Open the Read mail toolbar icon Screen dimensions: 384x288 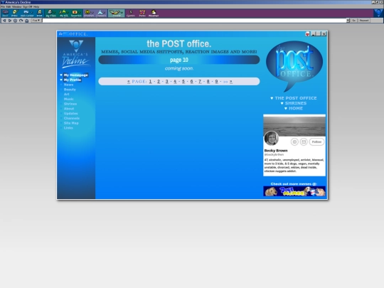coord(5,14)
